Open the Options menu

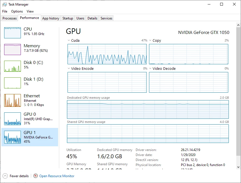pyautogui.click(x=17, y=11)
